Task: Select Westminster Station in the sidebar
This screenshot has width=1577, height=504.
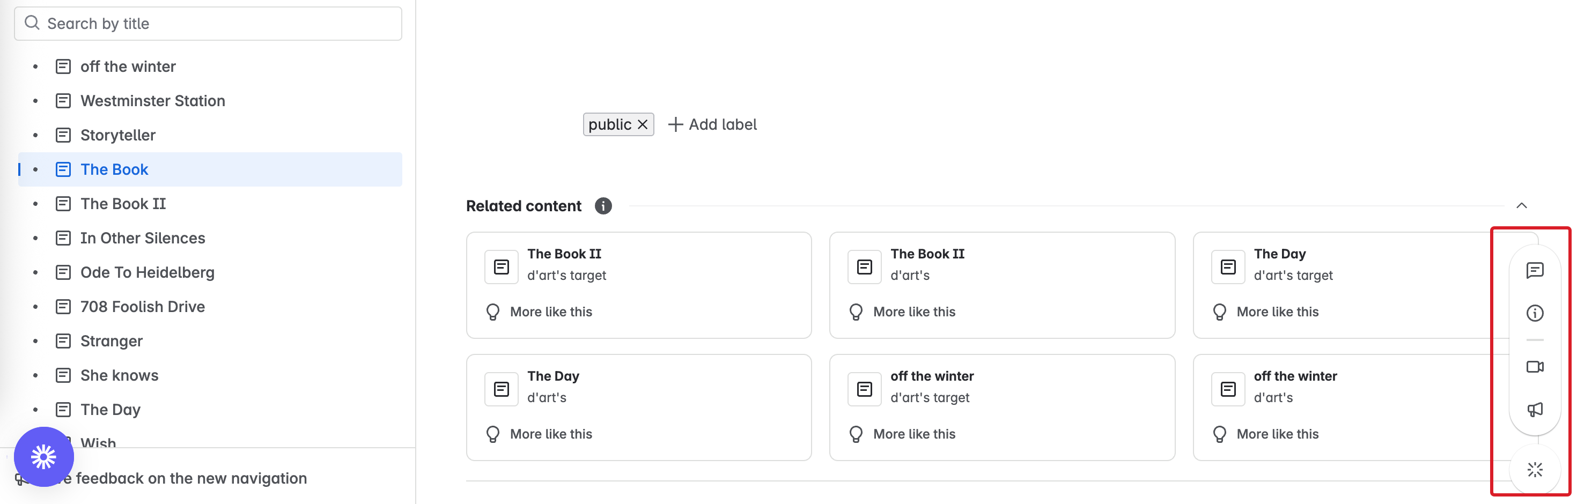Action: [153, 100]
